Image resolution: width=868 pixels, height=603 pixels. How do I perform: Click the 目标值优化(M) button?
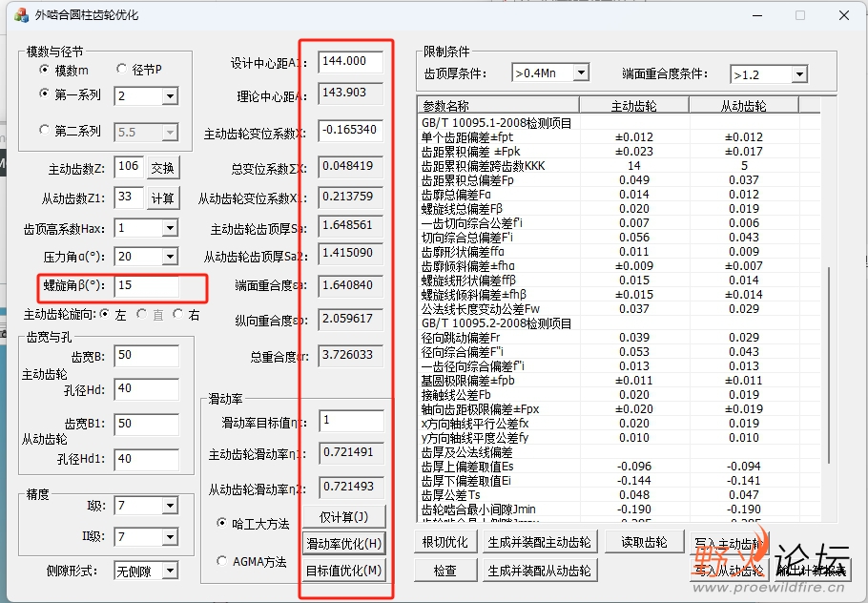pos(343,570)
